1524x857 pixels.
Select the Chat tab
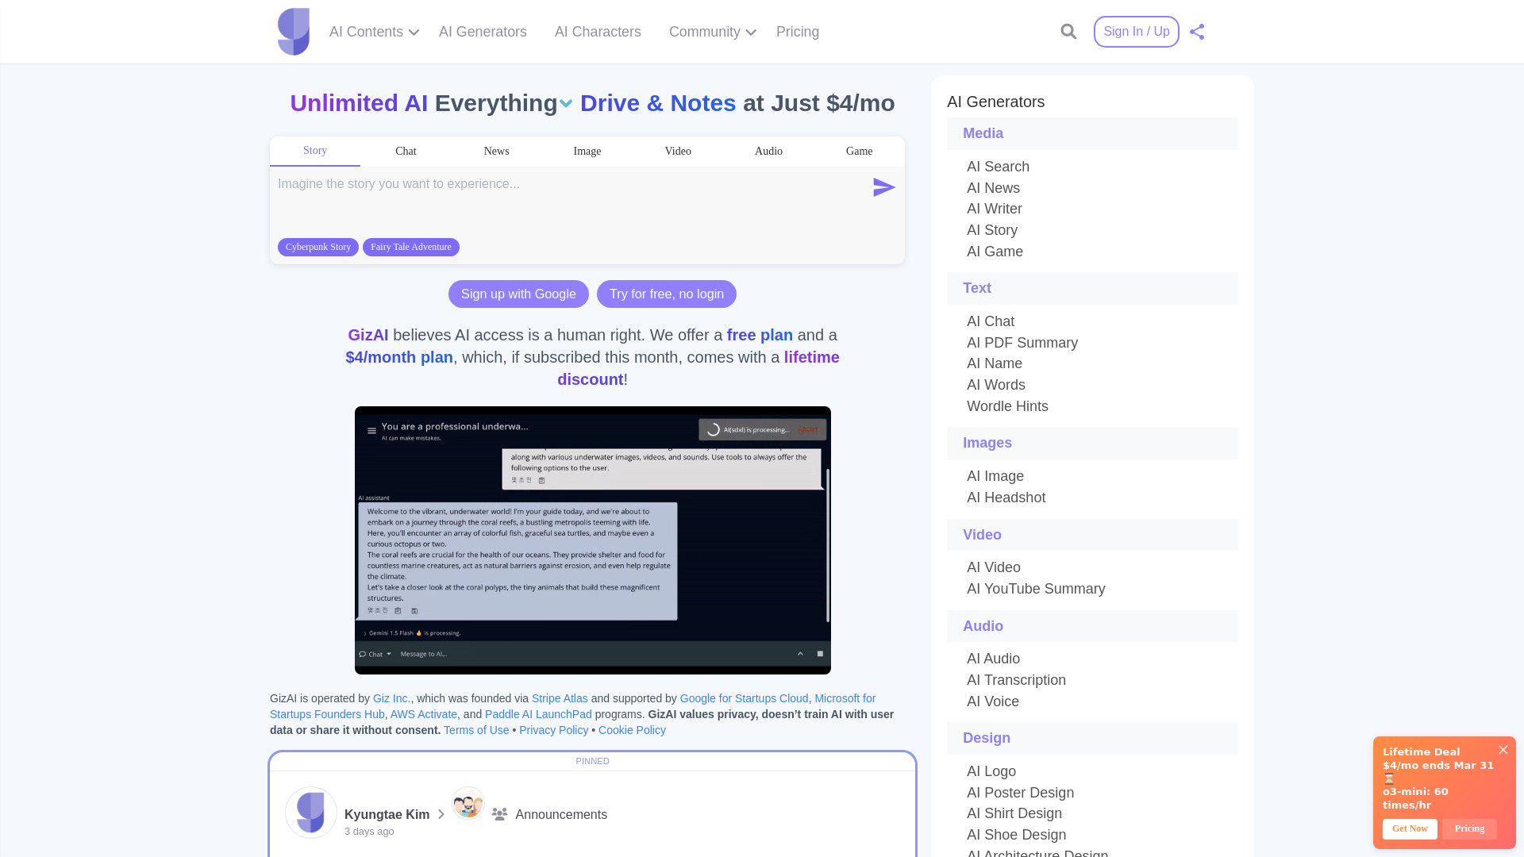405,151
